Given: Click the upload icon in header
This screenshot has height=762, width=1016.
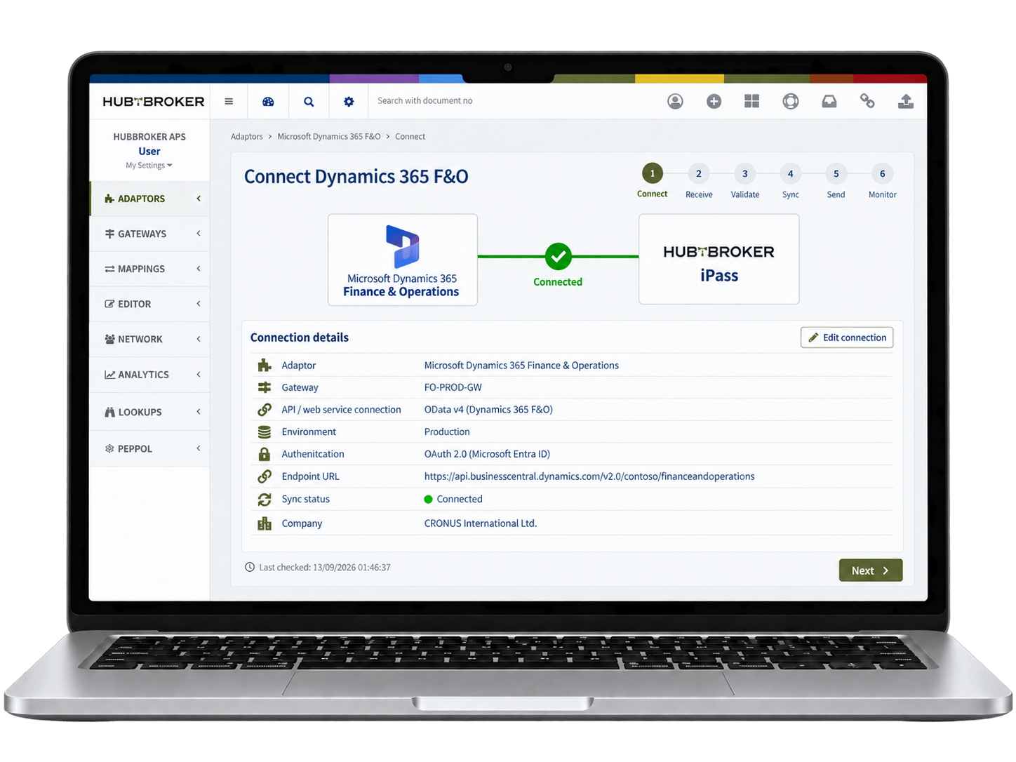Looking at the screenshot, I should [906, 101].
